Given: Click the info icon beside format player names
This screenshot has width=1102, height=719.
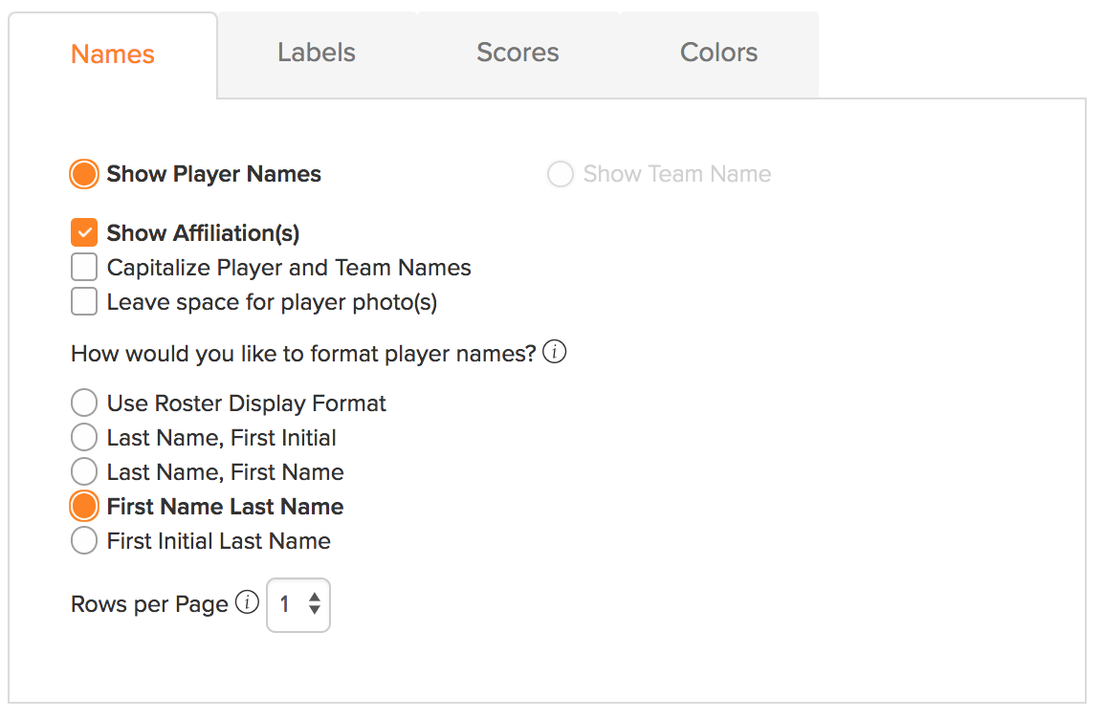Looking at the screenshot, I should click(555, 351).
